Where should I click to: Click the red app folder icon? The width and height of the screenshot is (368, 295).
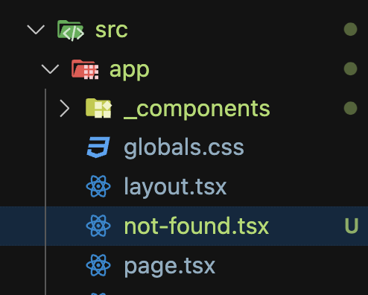point(85,69)
